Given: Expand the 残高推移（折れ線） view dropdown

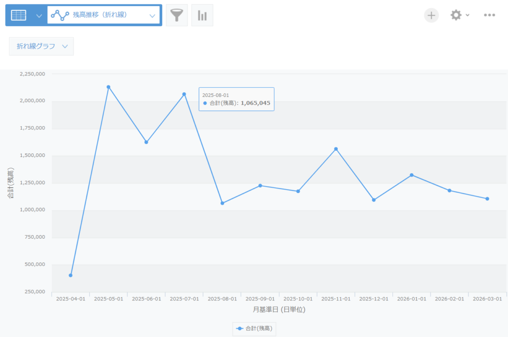Looking at the screenshot, I should pyautogui.click(x=152, y=15).
